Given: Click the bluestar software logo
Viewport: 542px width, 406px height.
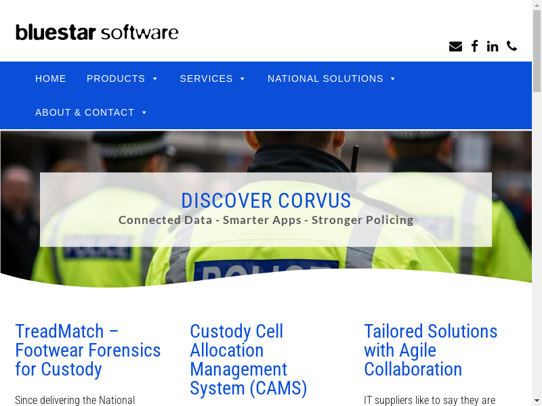Looking at the screenshot, I should (97, 32).
